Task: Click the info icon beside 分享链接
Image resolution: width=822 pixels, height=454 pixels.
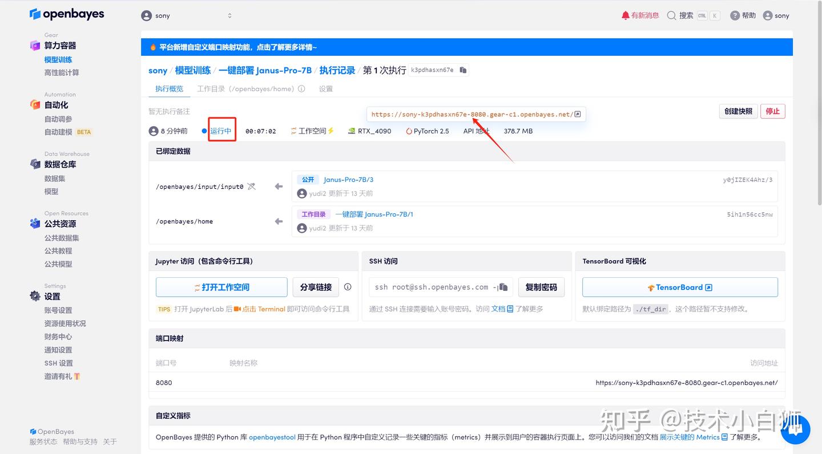Action: (x=348, y=287)
